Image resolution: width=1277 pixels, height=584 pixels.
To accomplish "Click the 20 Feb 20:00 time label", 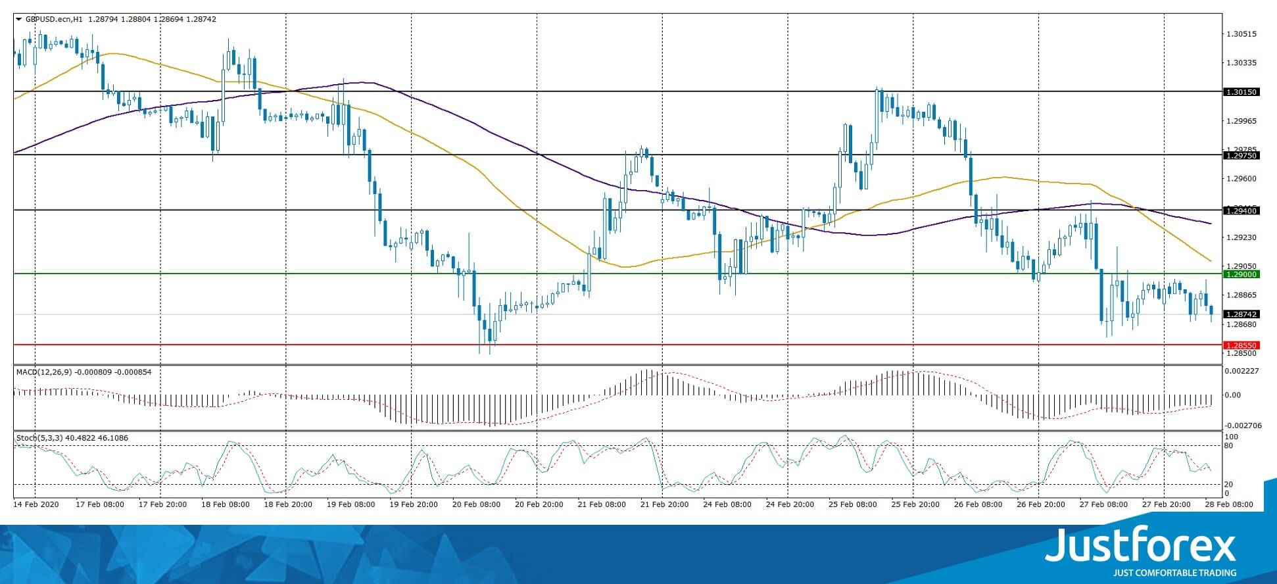I will [x=539, y=504].
